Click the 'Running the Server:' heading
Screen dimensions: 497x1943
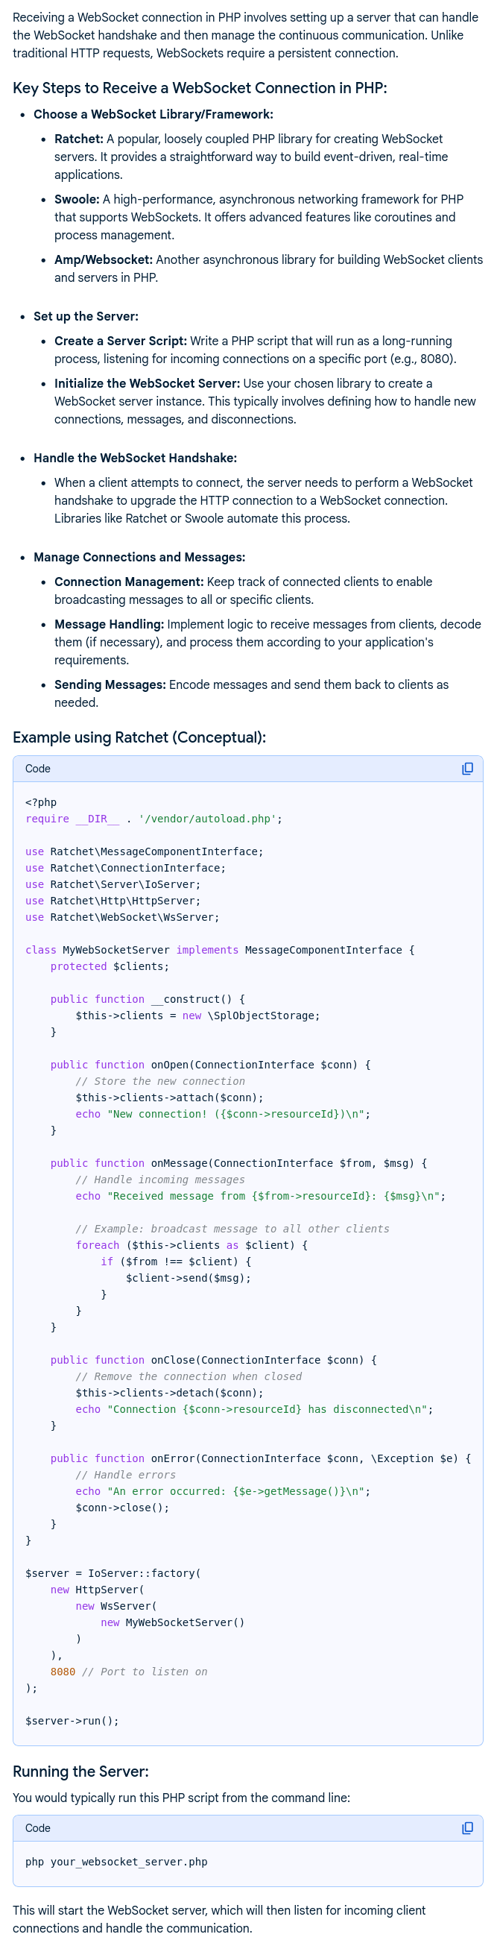tap(80, 1771)
